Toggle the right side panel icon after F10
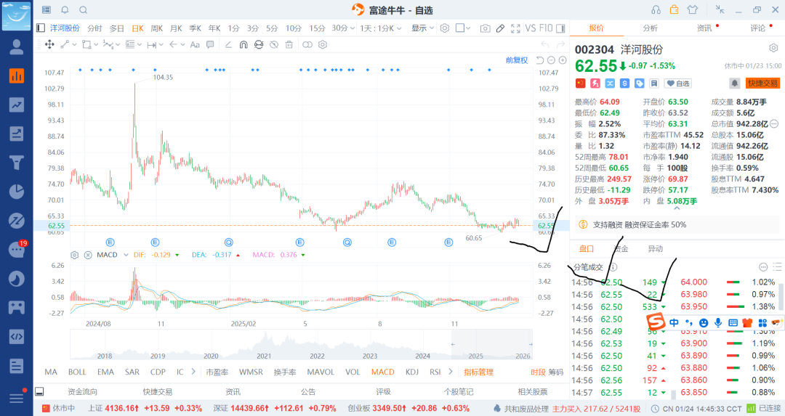 [x=560, y=28]
